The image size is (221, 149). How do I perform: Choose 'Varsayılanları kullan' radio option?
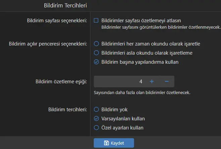tap(96, 119)
